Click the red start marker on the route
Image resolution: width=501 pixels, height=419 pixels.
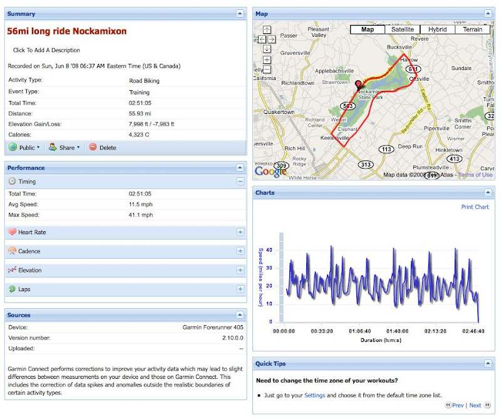coord(359,85)
